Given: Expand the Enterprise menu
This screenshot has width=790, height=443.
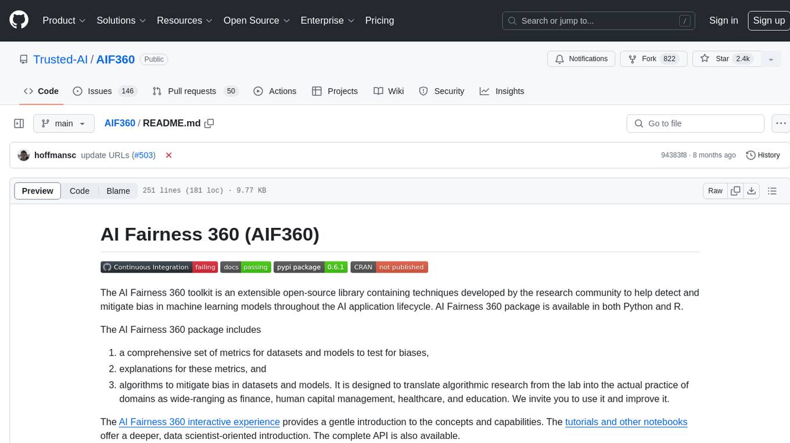Looking at the screenshot, I should click(326, 20).
